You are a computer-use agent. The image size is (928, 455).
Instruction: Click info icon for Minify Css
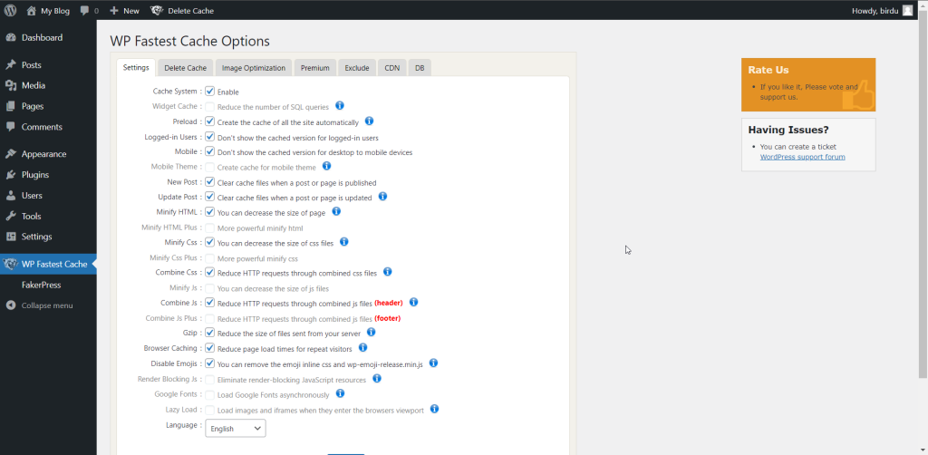pyautogui.click(x=343, y=242)
